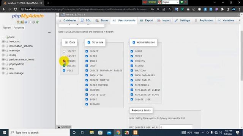Open the XAMPP icon in taskbar

click(135, 133)
